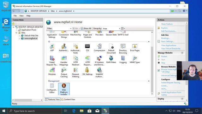Open the Filter dropdown
202x114 pixels.
[x=71, y=28]
